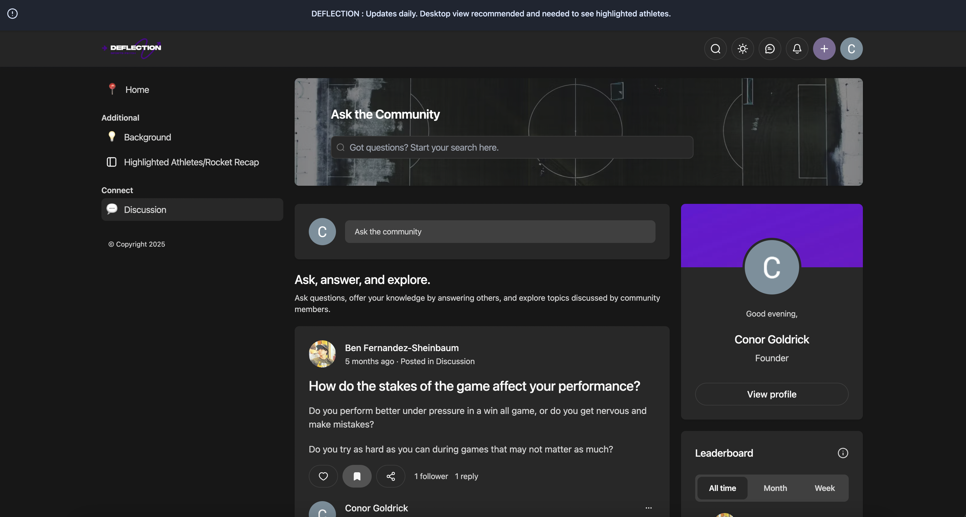Open the Highlighted Athletes/Rocket Recap page
This screenshot has width=966, height=517.
point(191,162)
